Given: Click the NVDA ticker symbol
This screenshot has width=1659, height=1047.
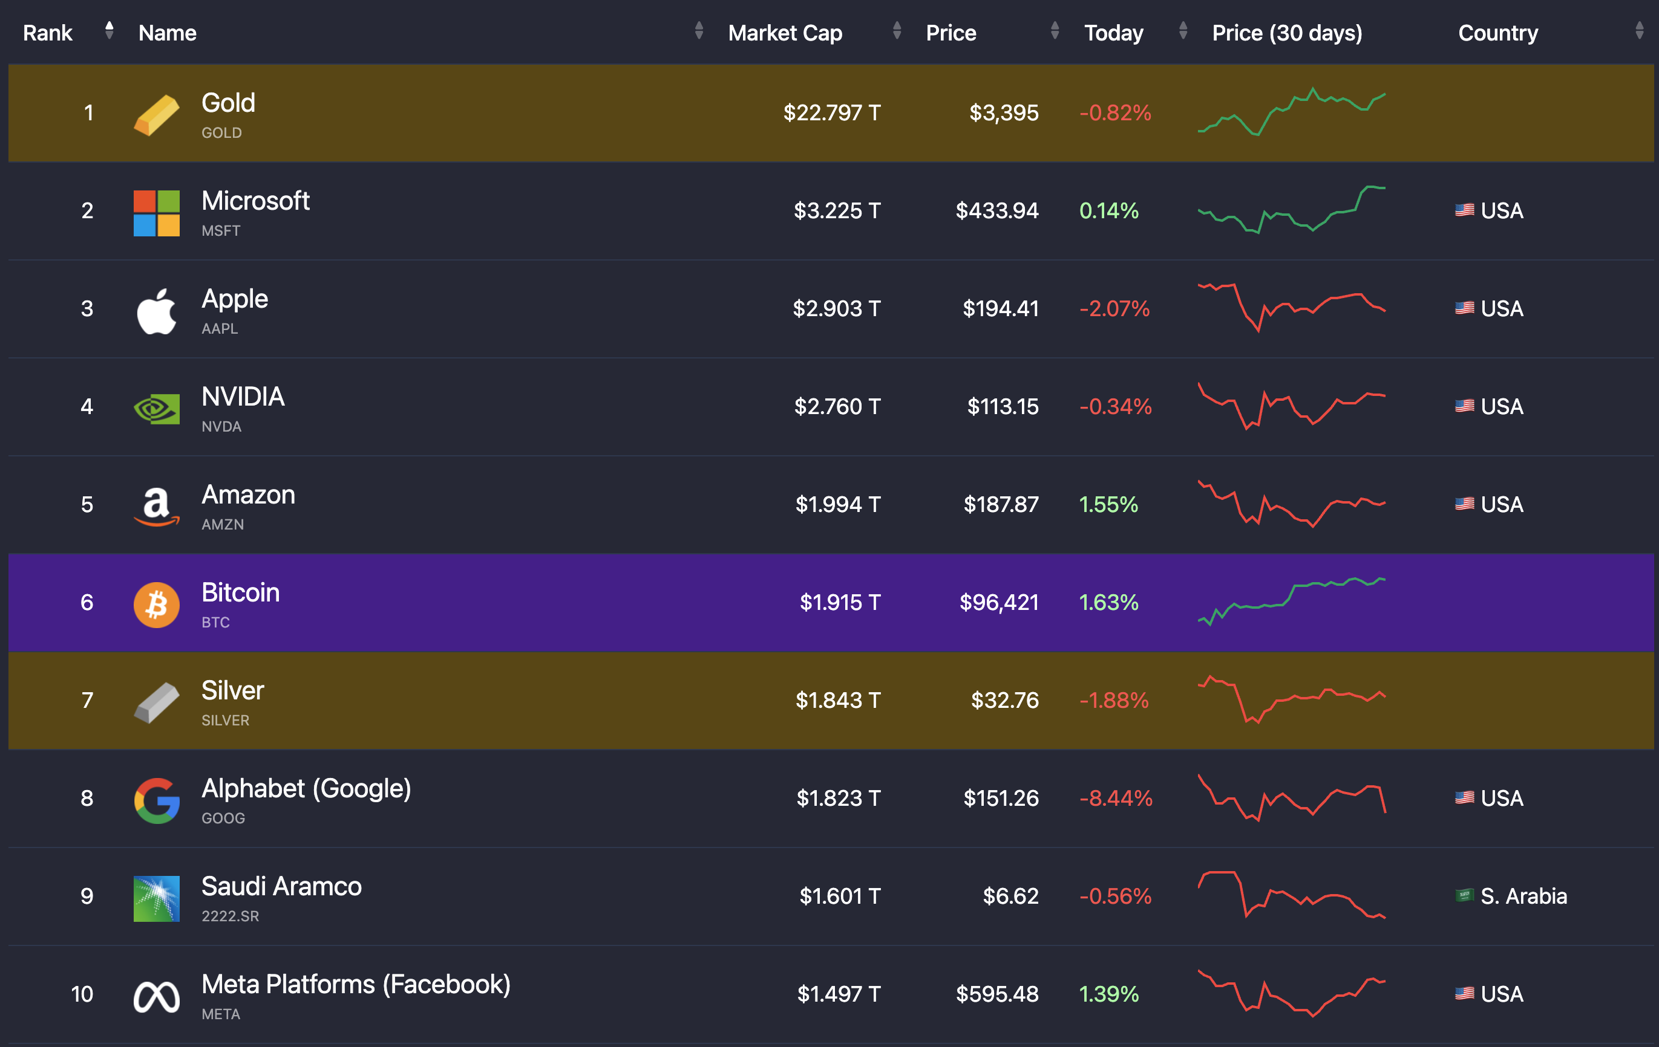Looking at the screenshot, I should click(x=221, y=427).
